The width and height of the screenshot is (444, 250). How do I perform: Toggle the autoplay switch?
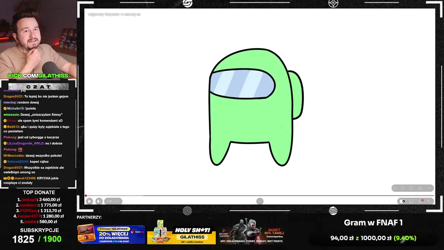click(402, 201)
